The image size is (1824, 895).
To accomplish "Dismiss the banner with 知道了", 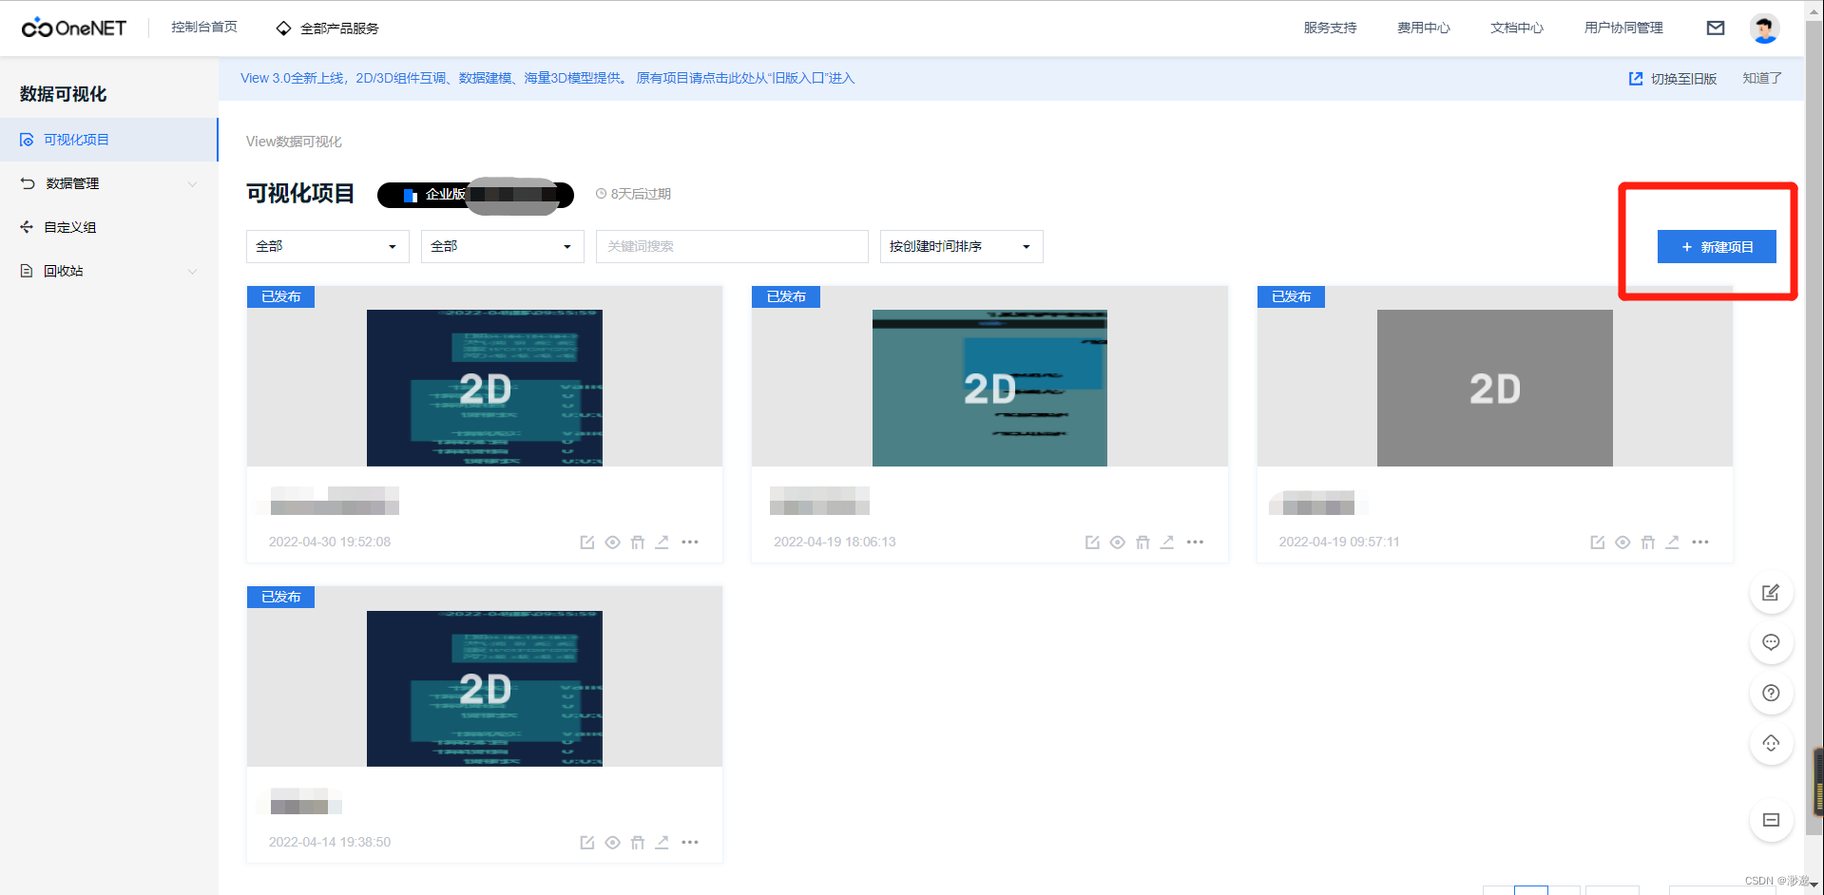I will click(1760, 78).
